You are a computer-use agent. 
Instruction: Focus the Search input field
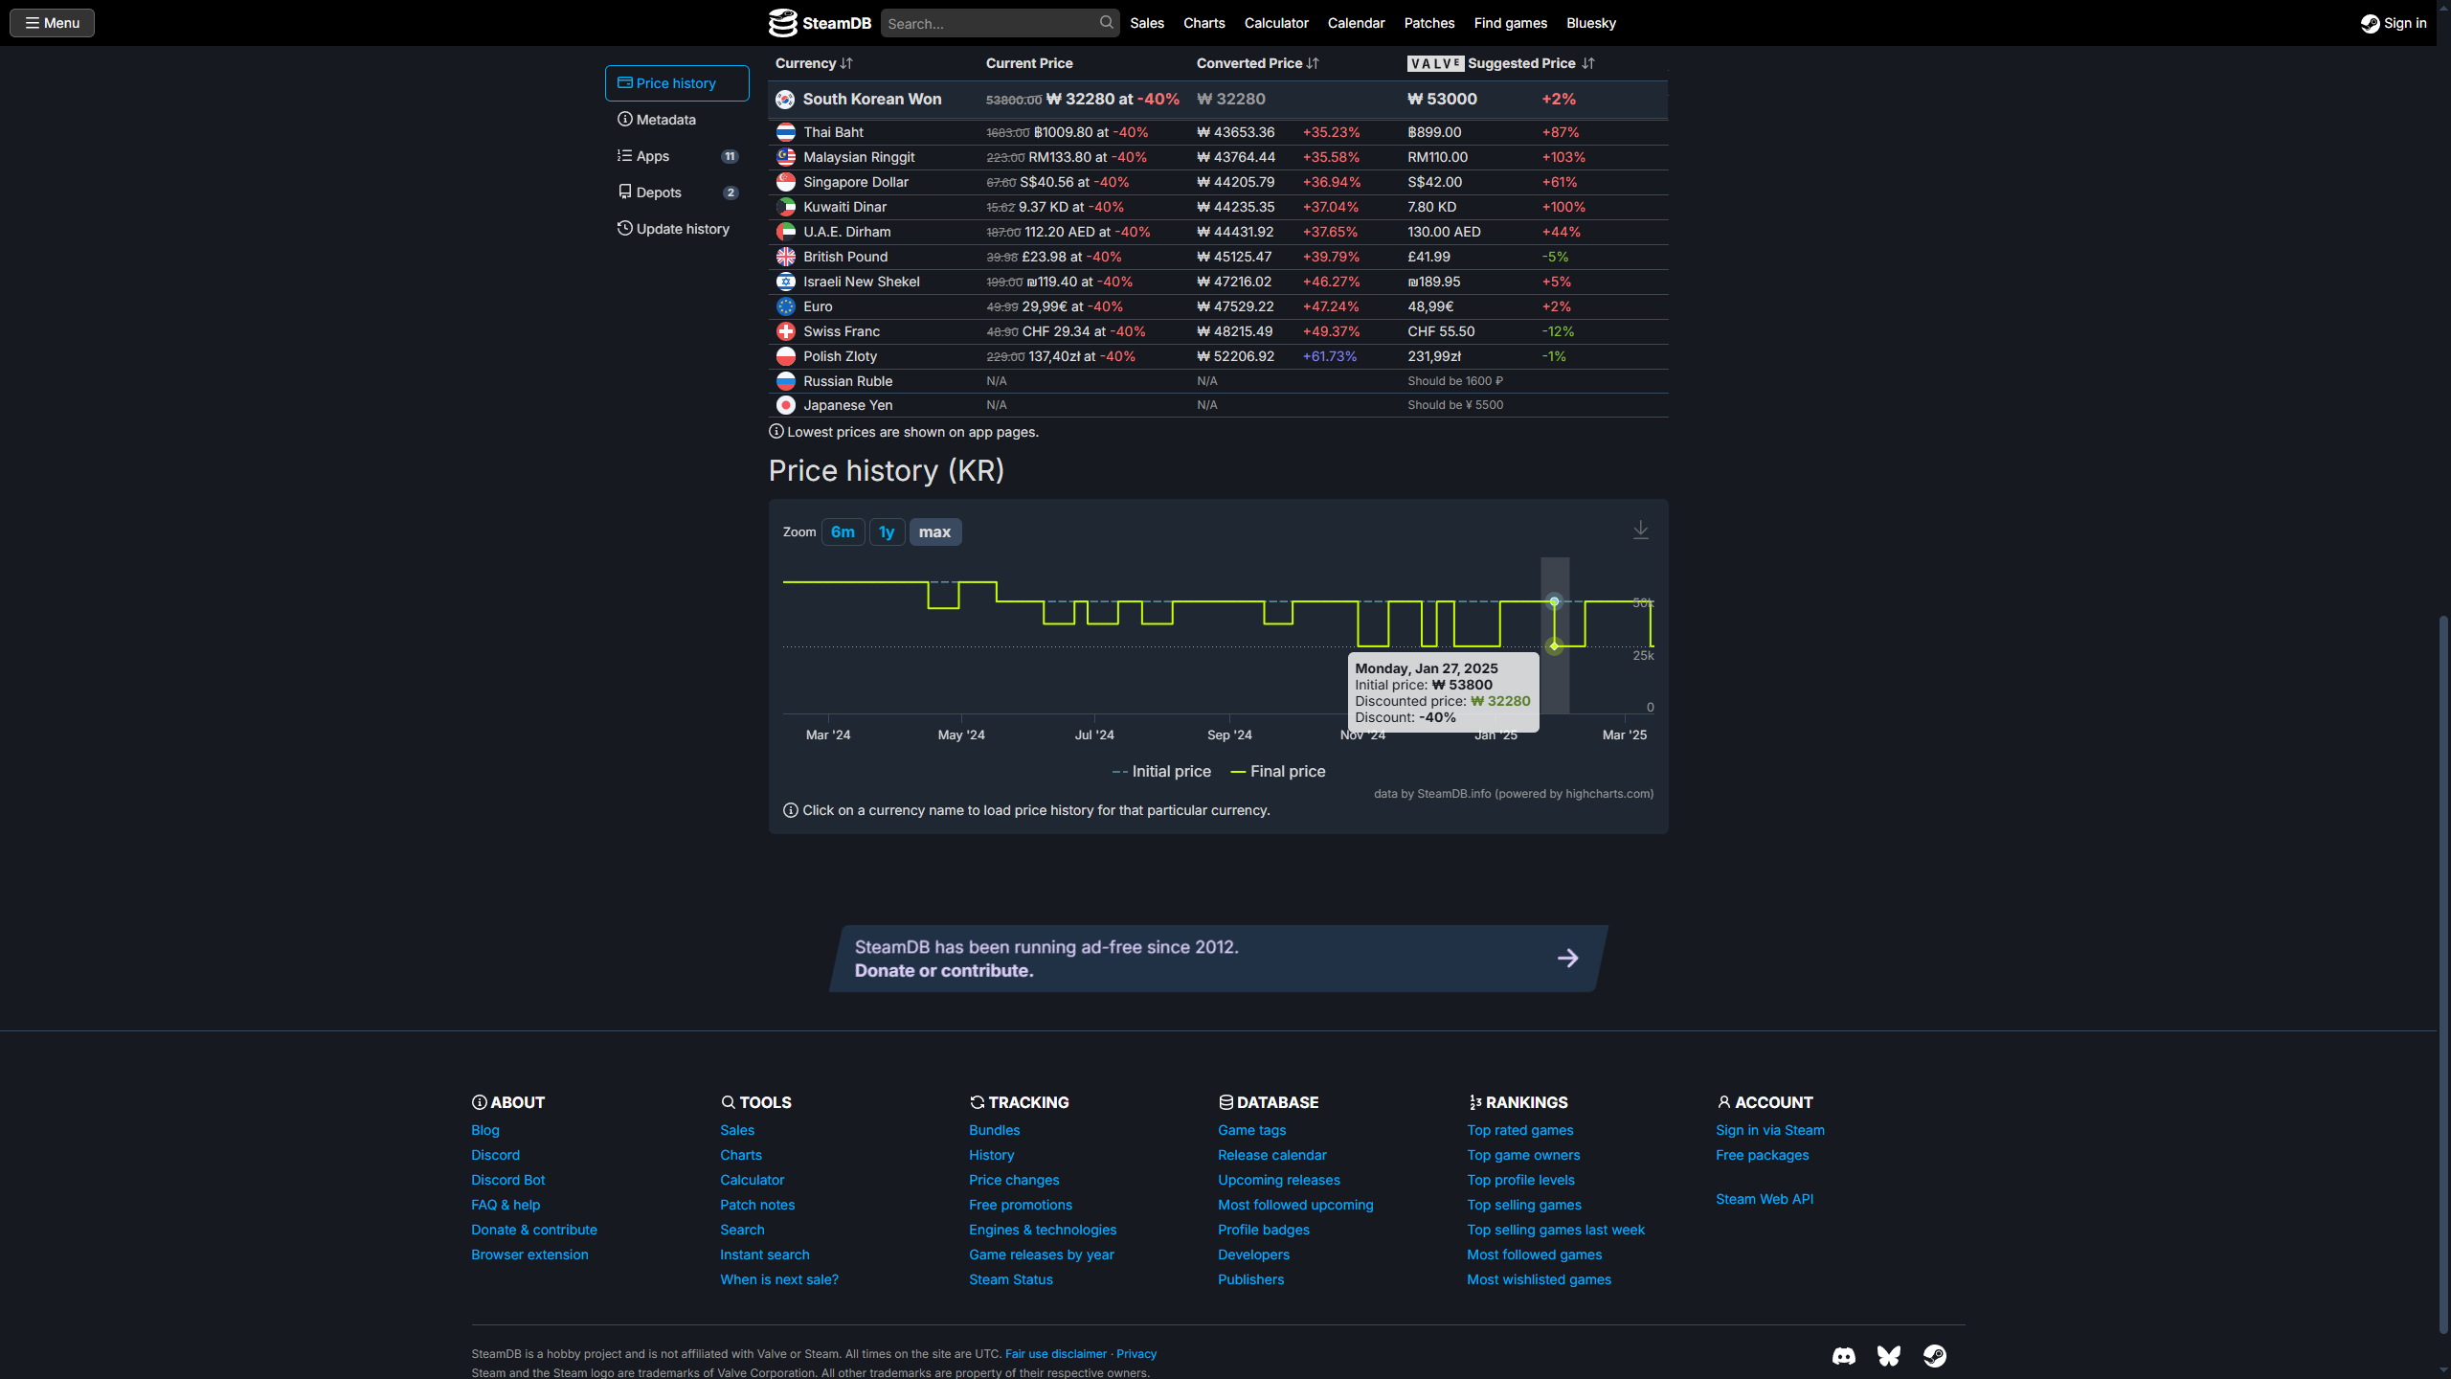(x=988, y=23)
